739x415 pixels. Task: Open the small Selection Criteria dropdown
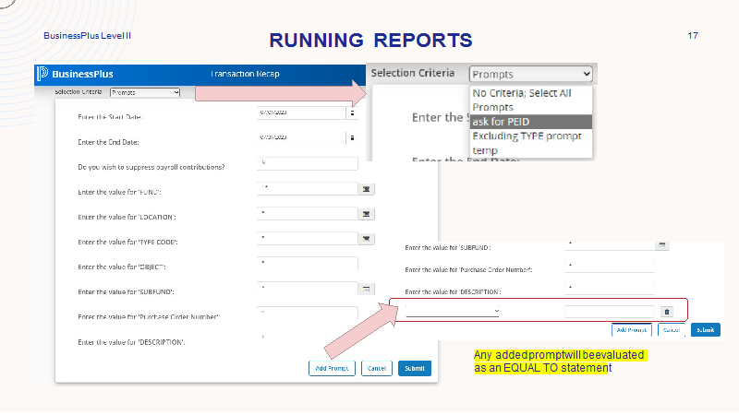[x=145, y=92]
